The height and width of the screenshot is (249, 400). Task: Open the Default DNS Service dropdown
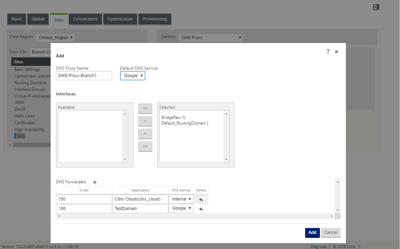(133, 76)
